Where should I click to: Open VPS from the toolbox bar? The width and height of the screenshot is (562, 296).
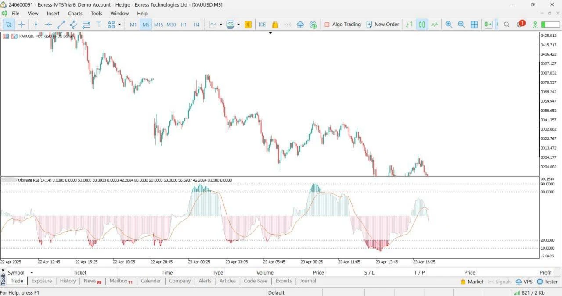524,282
